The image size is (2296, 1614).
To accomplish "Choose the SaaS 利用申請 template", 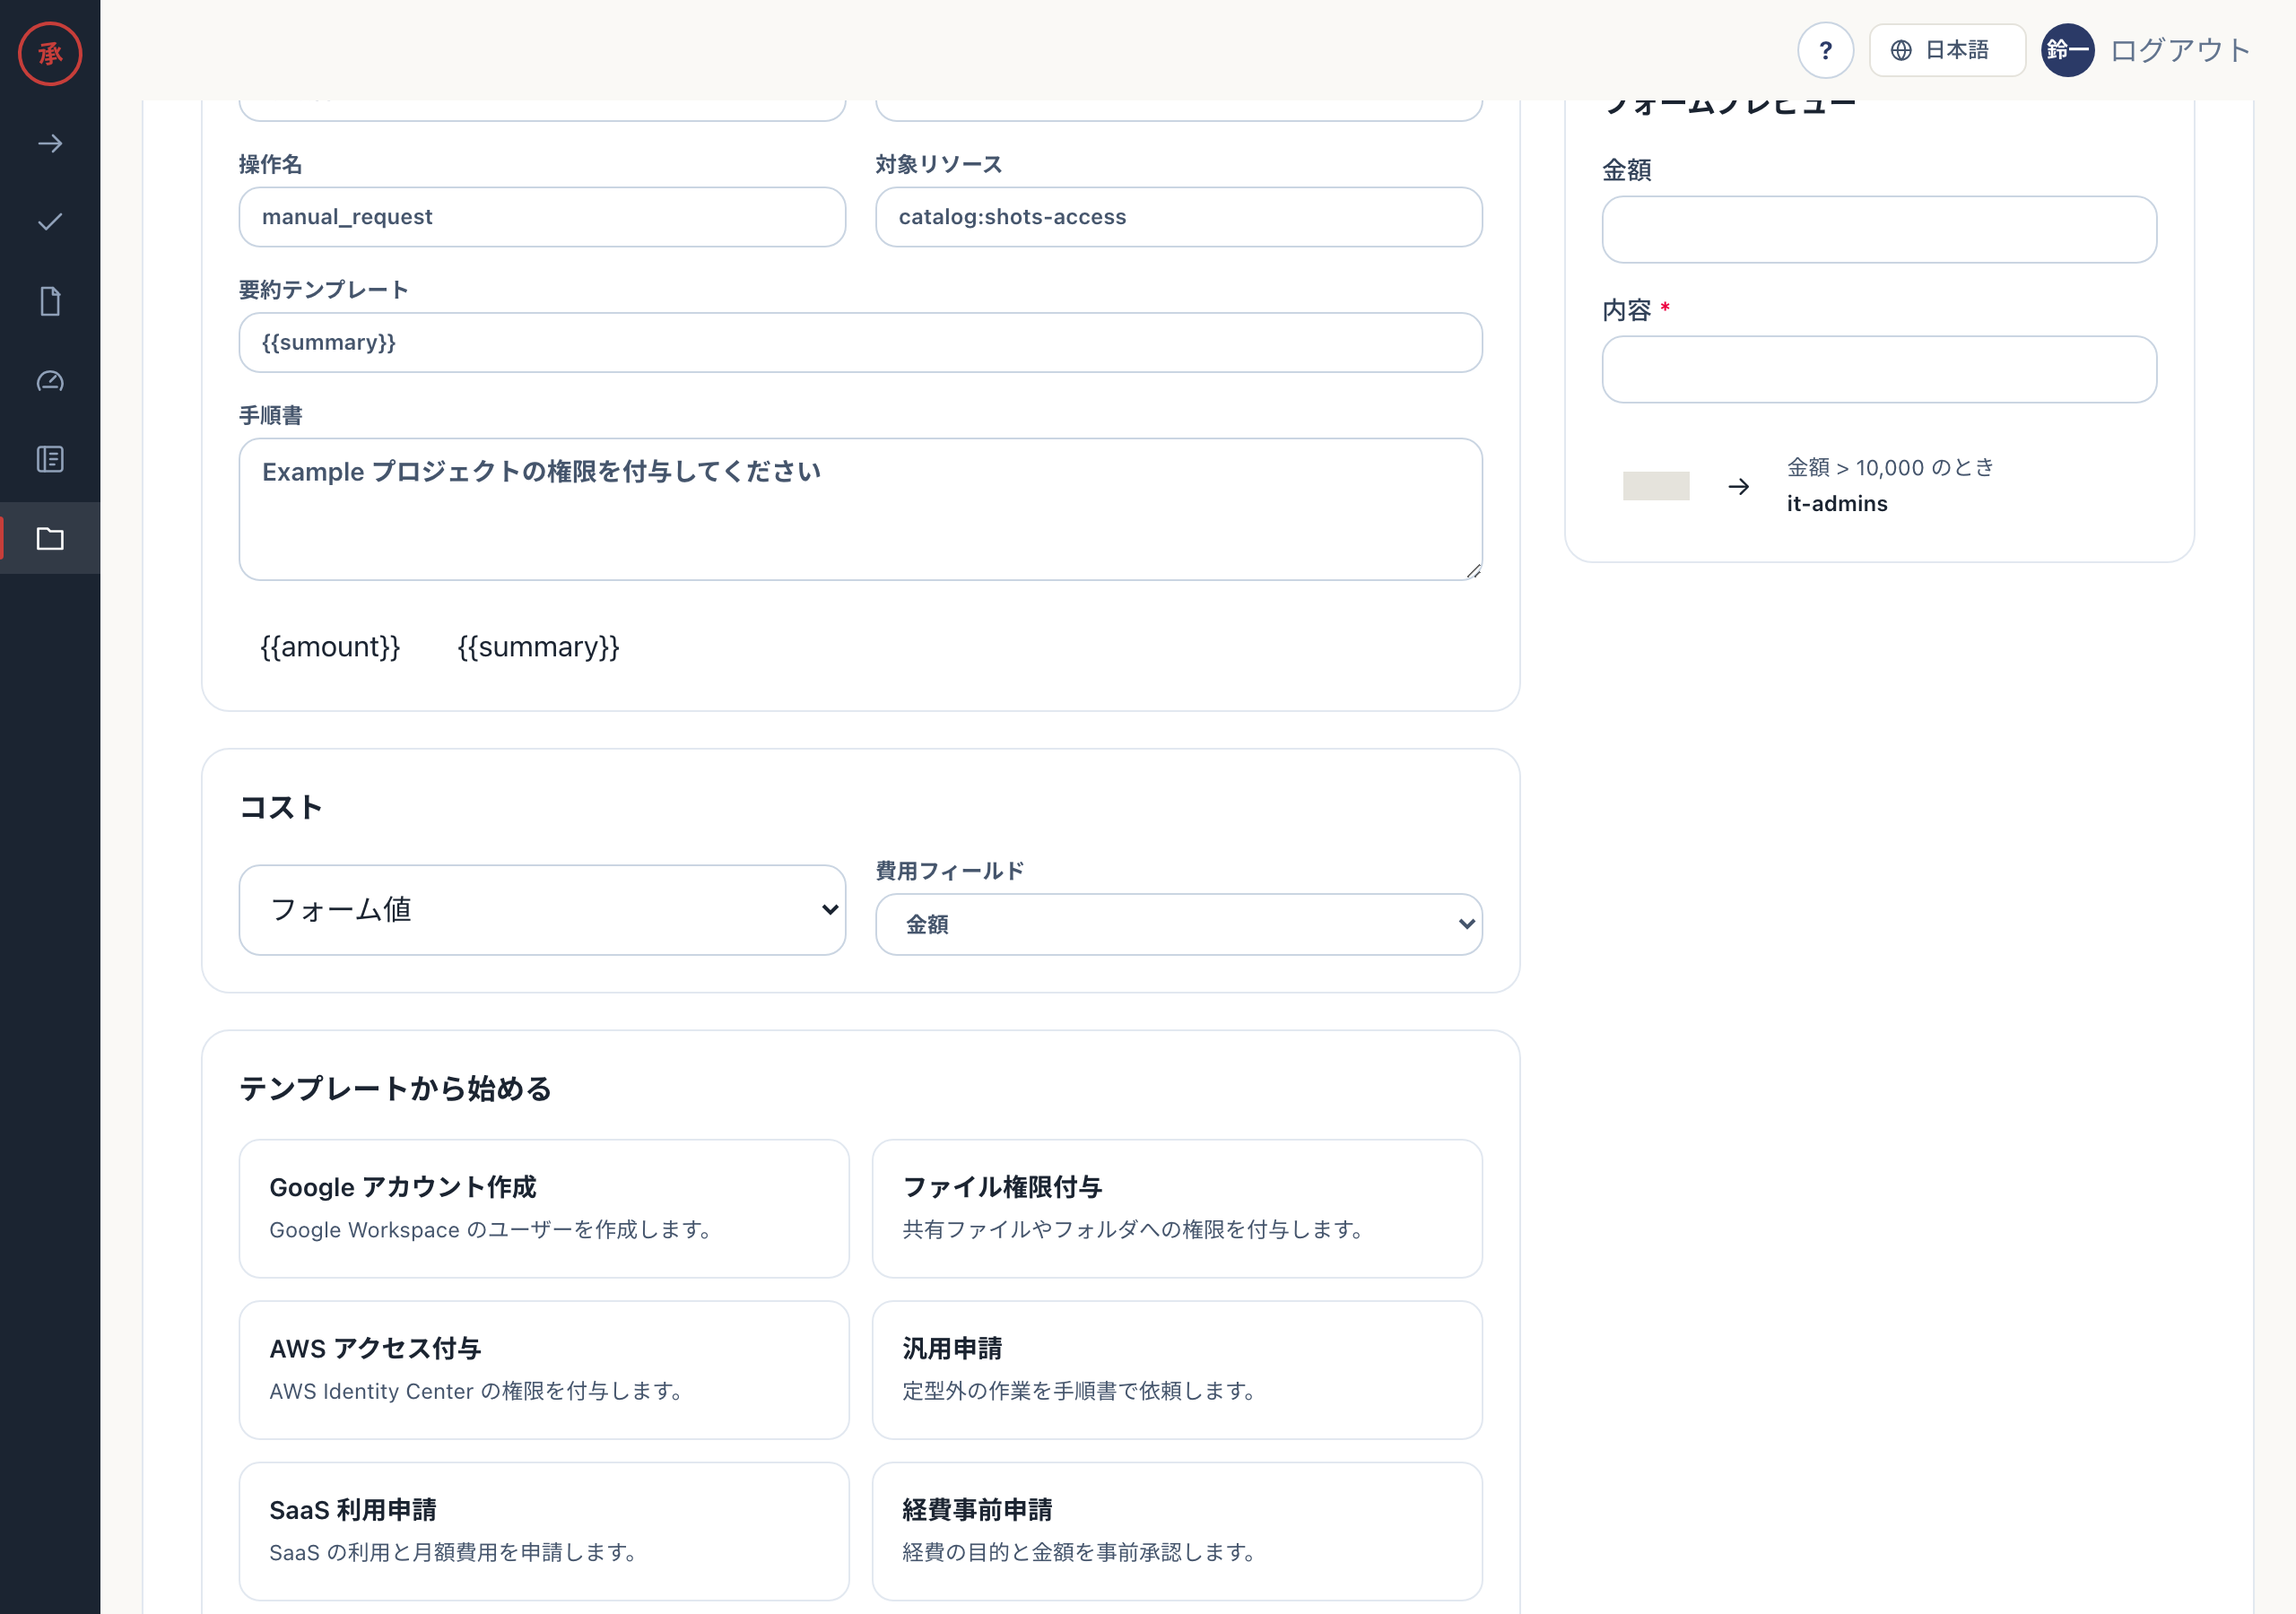I will 544,1531.
